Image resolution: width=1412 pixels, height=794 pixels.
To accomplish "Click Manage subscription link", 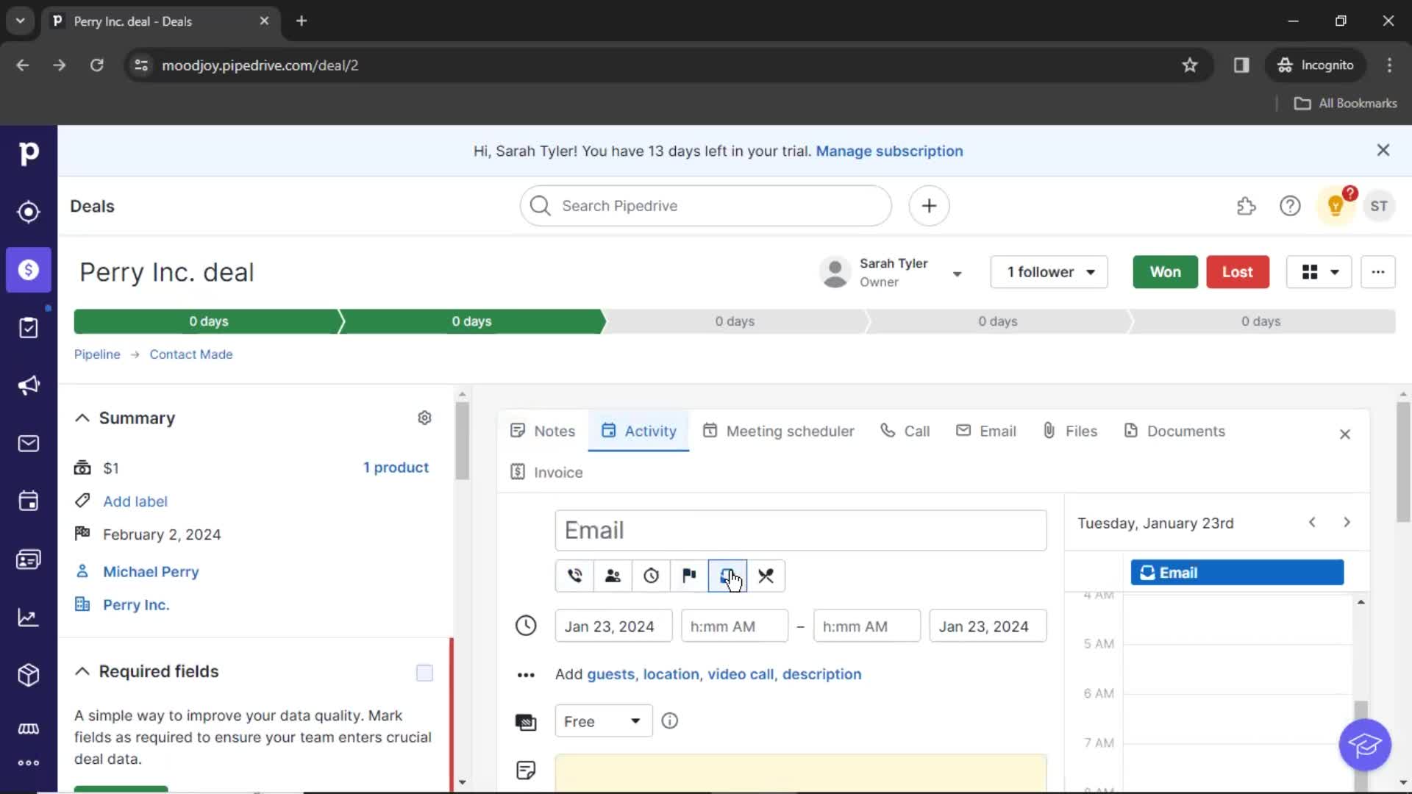I will [x=889, y=151].
